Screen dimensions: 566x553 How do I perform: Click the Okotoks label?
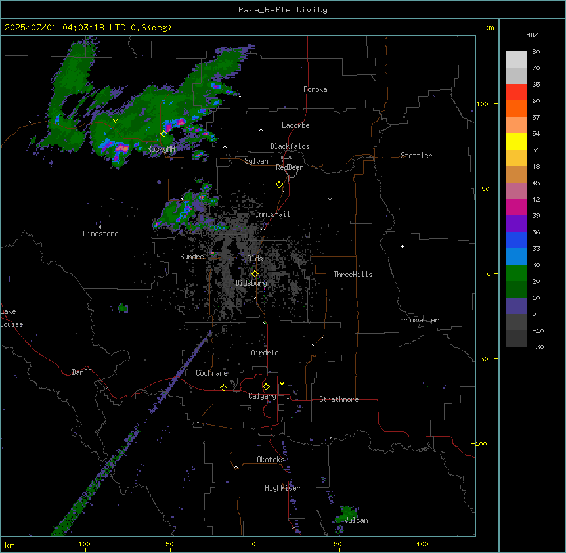coord(271,460)
